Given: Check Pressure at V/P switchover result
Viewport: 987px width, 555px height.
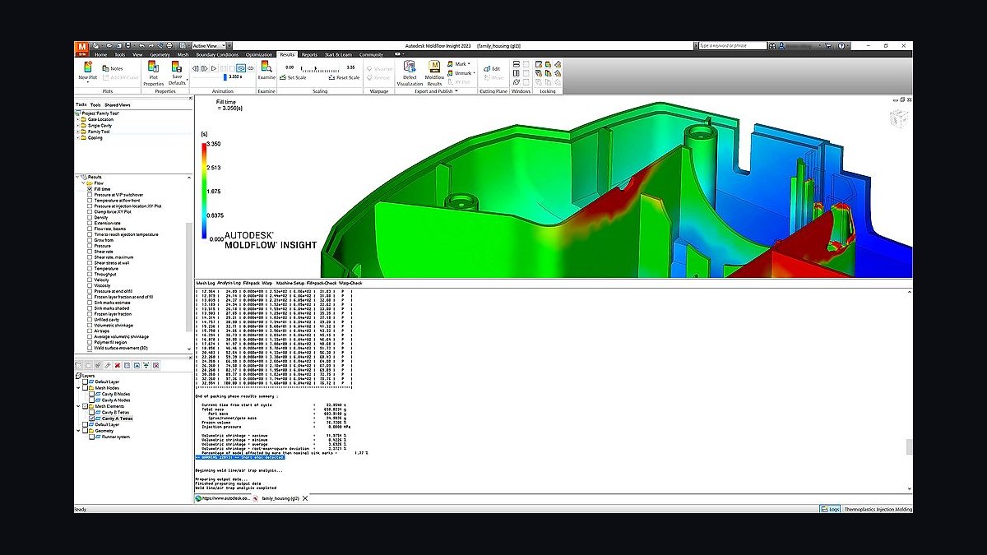Looking at the screenshot, I should 90,195.
